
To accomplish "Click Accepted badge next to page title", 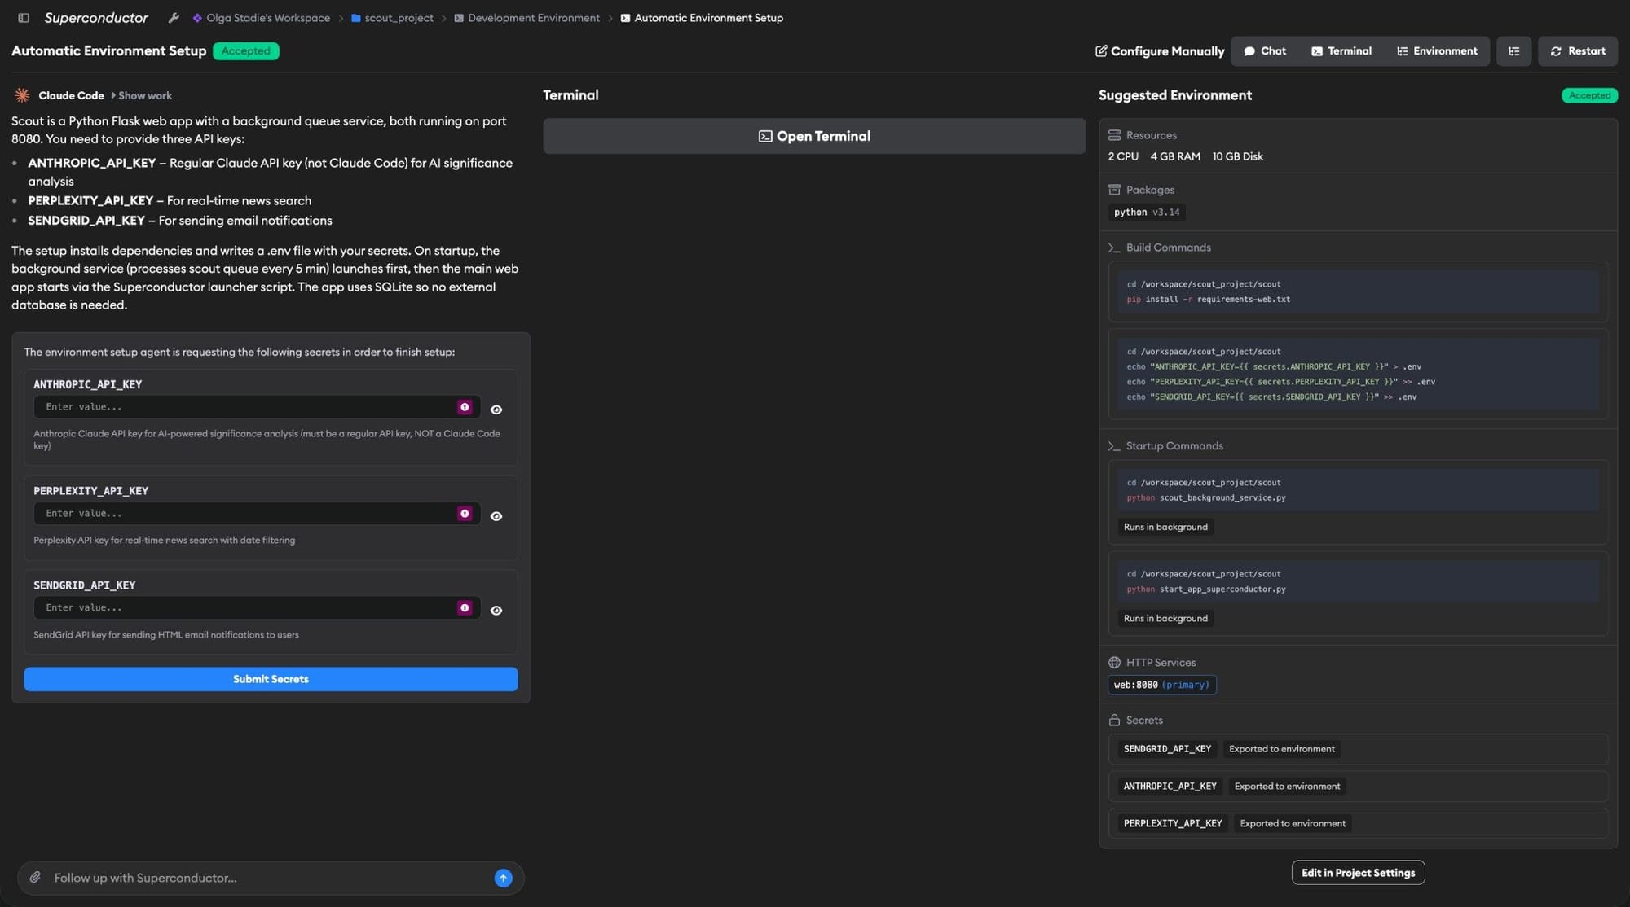I will coord(245,51).
